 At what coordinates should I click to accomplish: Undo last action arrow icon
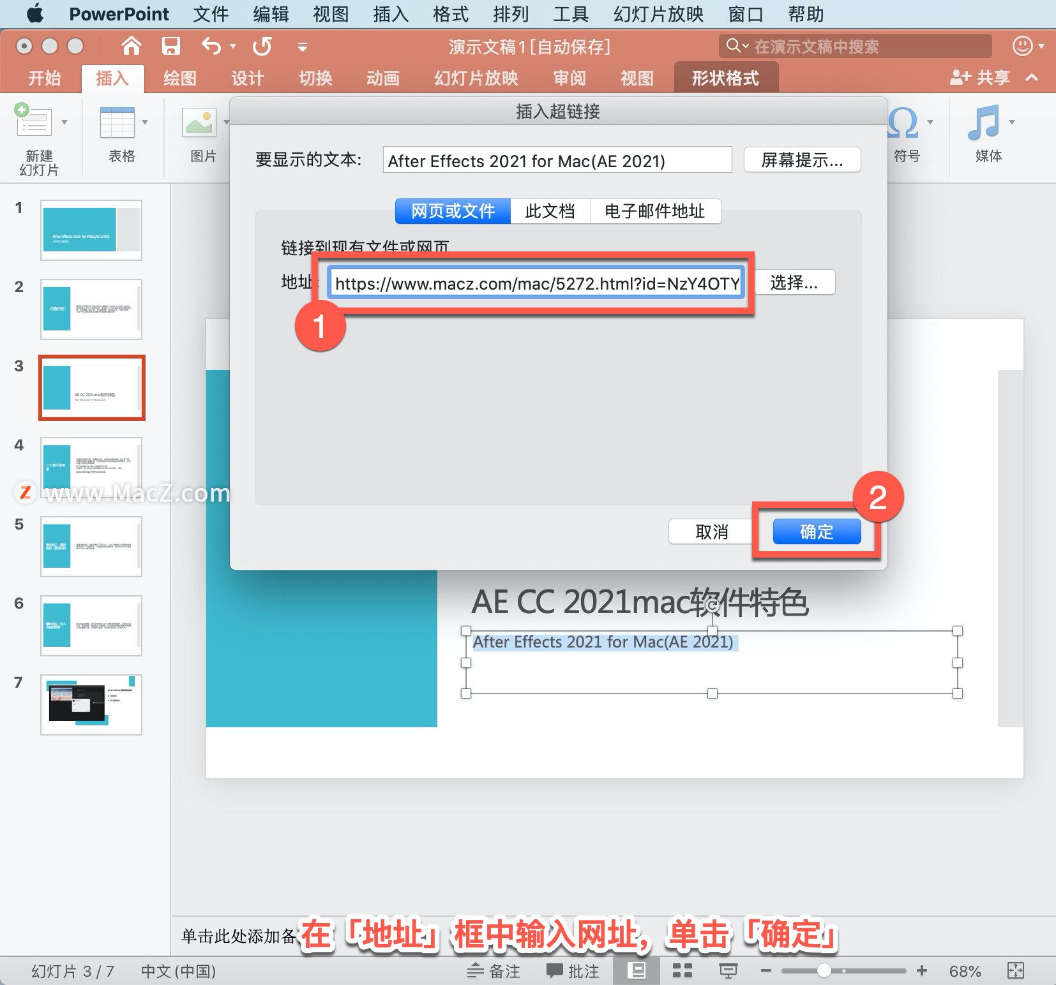(211, 46)
